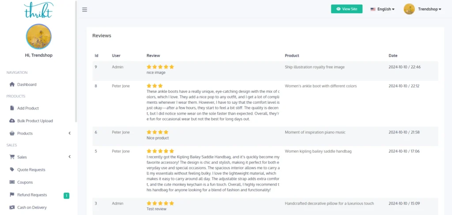Open the Refund Requests menu item
This screenshot has height=215, width=452.
pyautogui.click(x=32, y=195)
